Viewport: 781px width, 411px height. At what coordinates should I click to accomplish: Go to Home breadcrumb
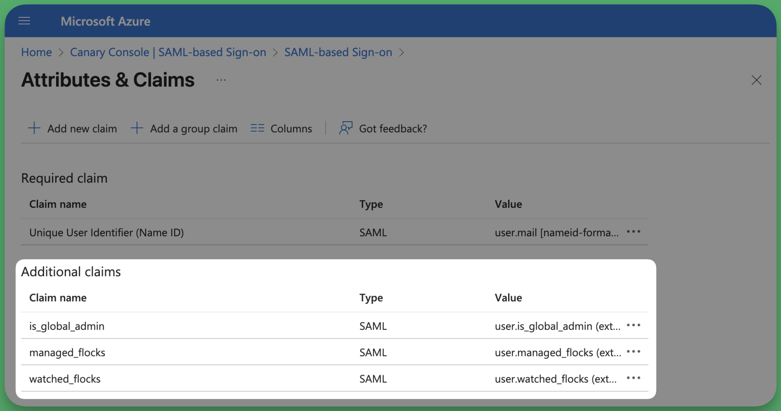tap(37, 52)
